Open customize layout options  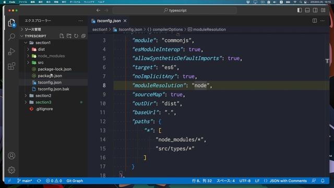pyautogui.click(x=323, y=10)
